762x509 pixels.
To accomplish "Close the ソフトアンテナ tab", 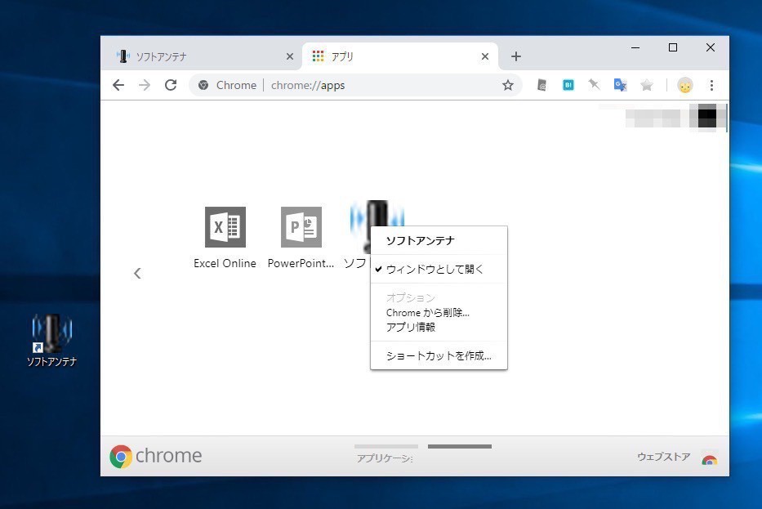I will point(290,56).
